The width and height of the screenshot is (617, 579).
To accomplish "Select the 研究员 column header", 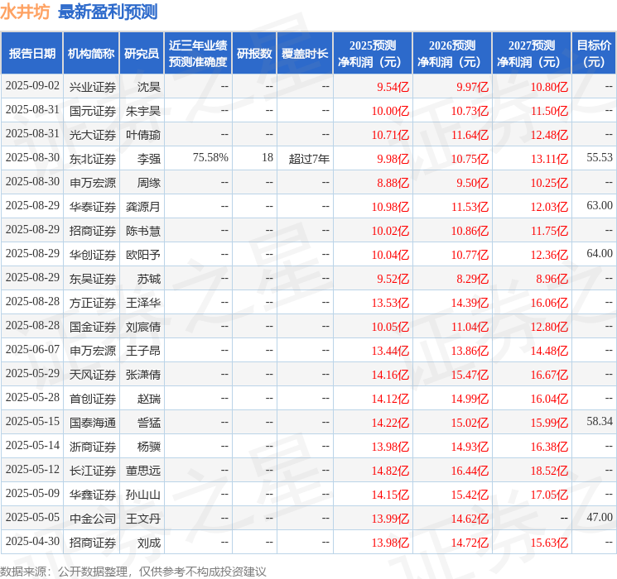I will 142,54.
